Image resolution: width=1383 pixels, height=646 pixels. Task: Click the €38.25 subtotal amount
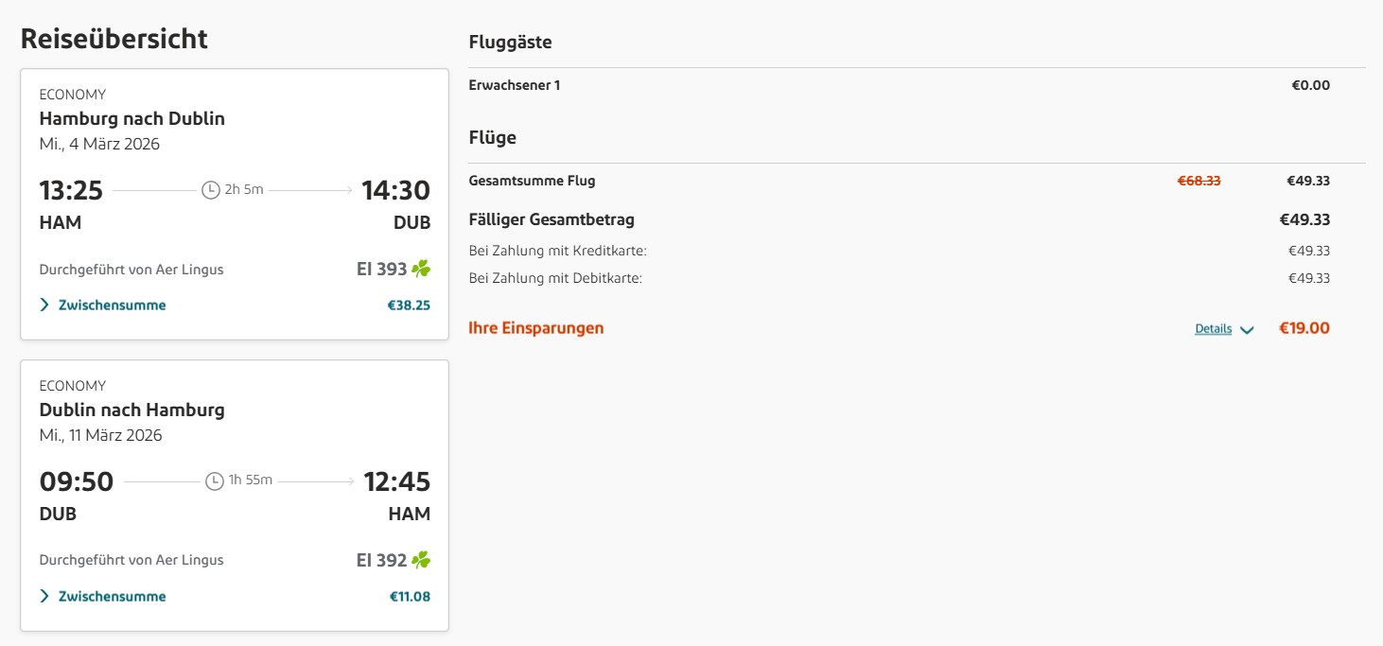[409, 306]
